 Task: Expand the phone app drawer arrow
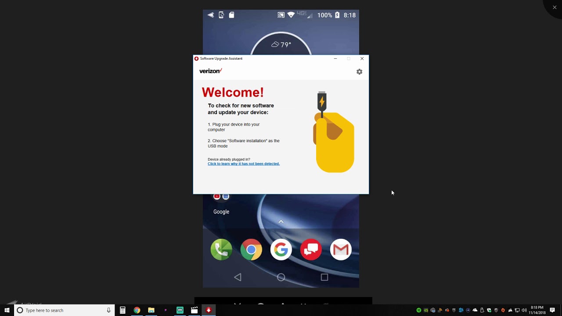click(x=281, y=222)
